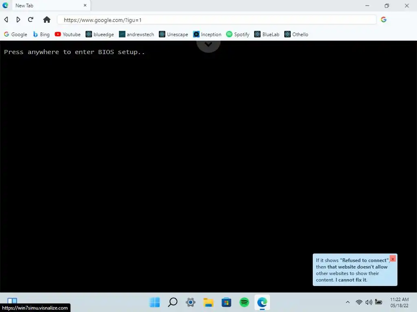Open the Bing bookmark

click(41, 35)
